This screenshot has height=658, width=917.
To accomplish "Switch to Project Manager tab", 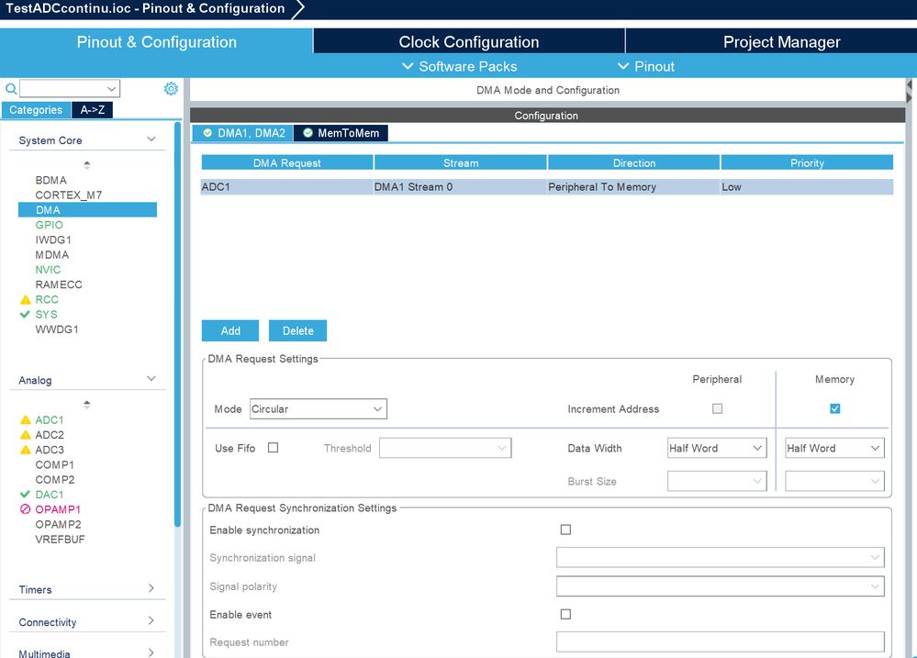I will pos(781,41).
